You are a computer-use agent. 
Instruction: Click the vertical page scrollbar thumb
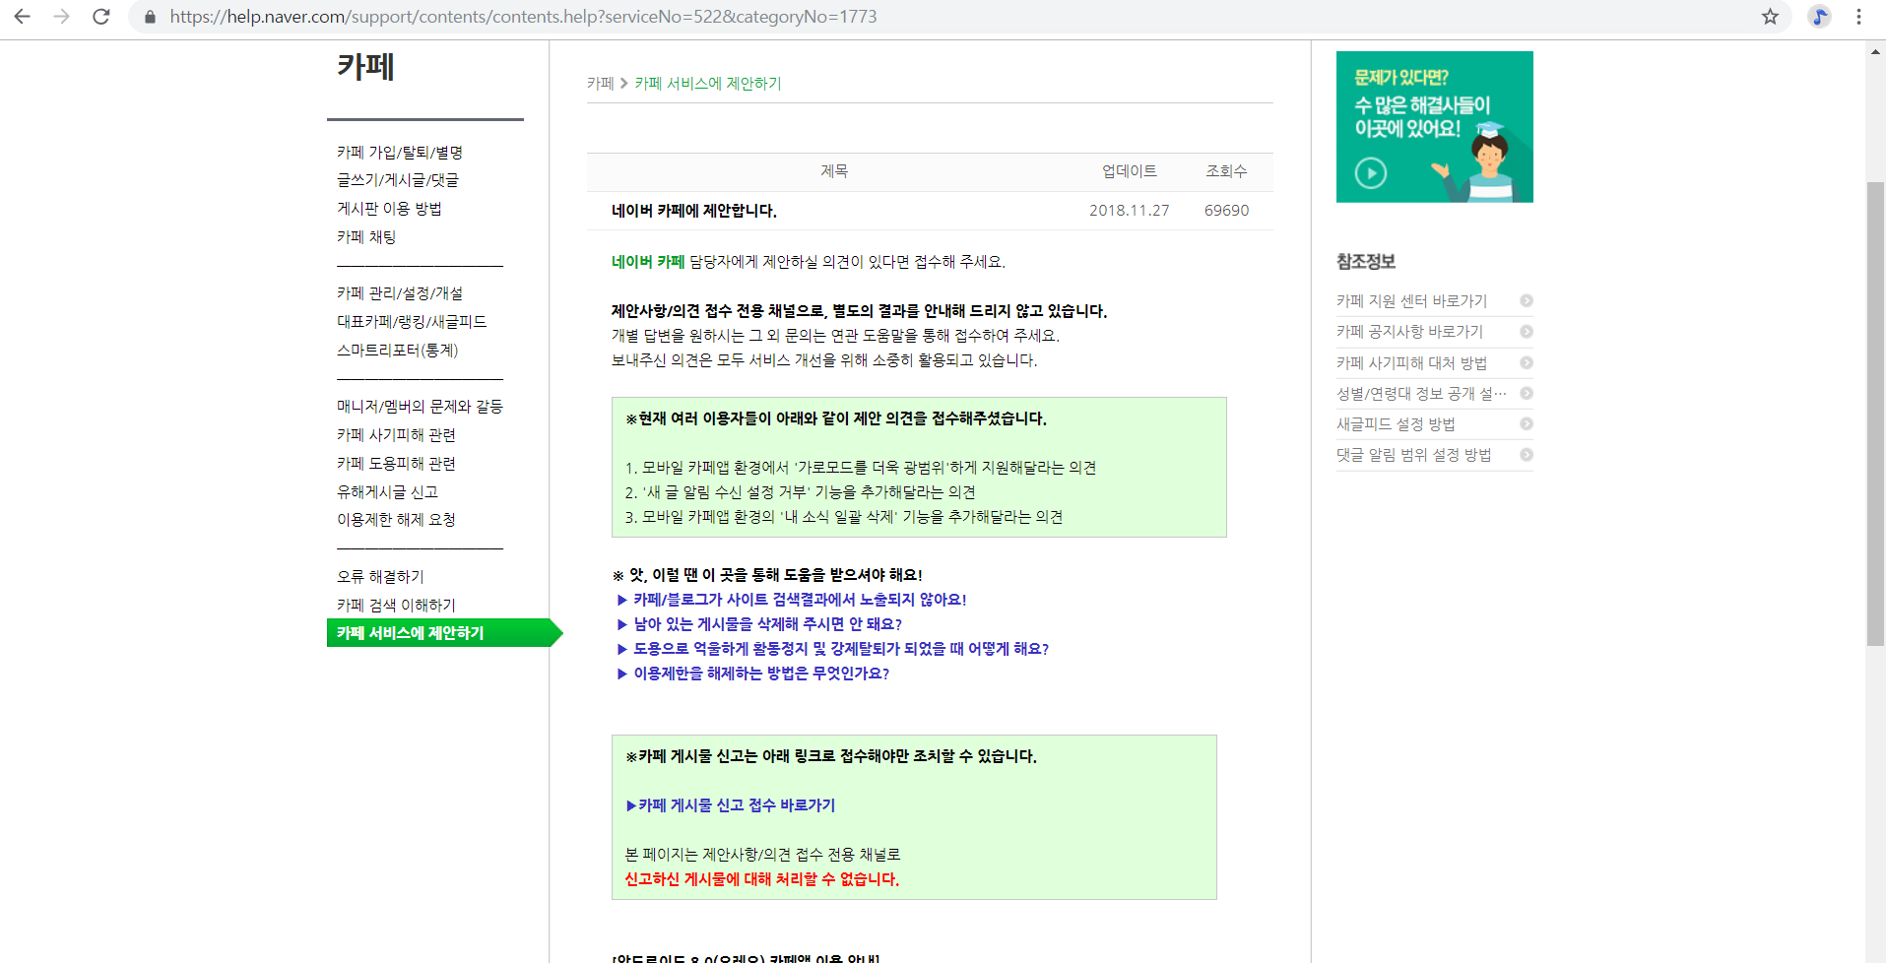[x=1875, y=414]
